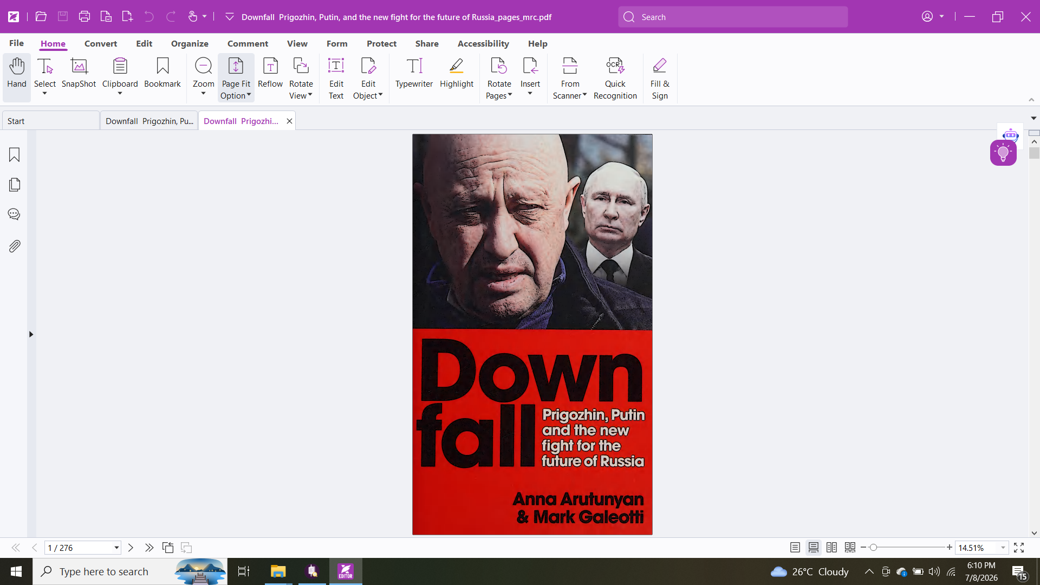Open File Explorer from taskbar

[278, 571]
